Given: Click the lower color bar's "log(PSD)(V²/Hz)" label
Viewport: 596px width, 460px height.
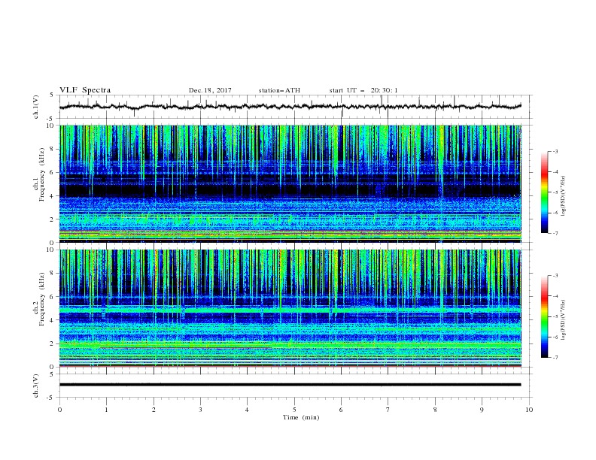Looking at the screenshot, I should point(563,320).
